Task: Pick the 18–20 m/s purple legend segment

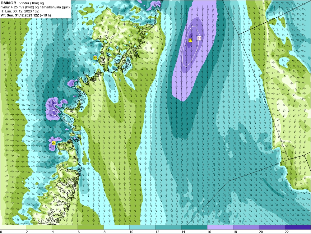Action: click(x=246, y=227)
